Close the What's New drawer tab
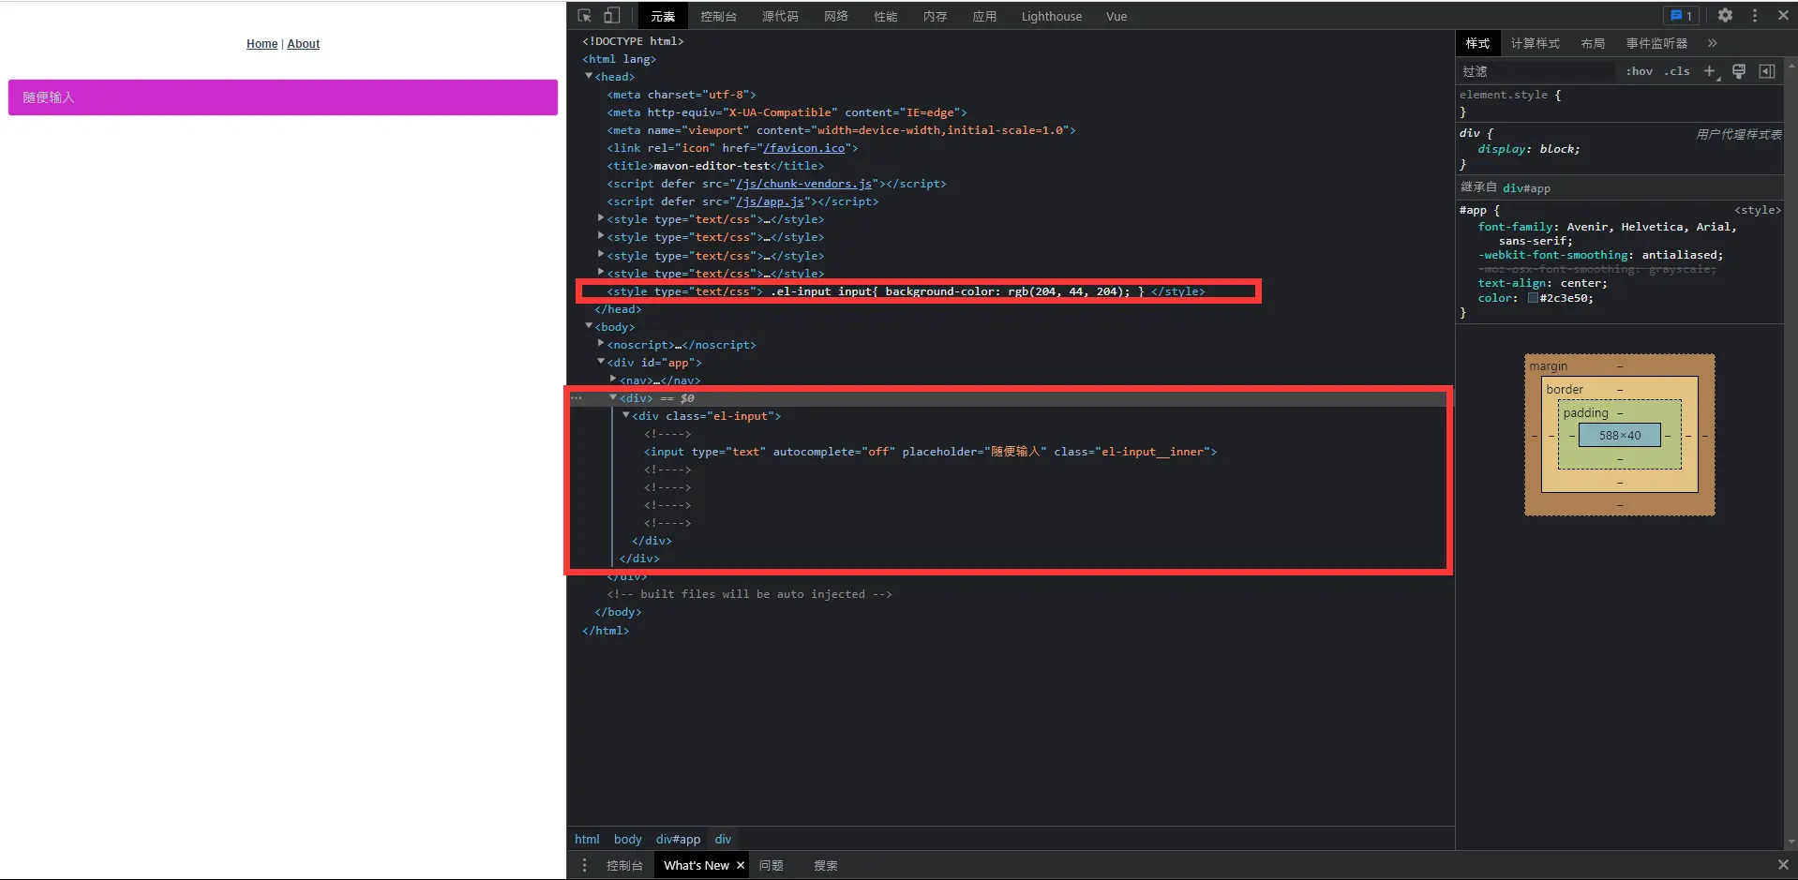 (741, 865)
